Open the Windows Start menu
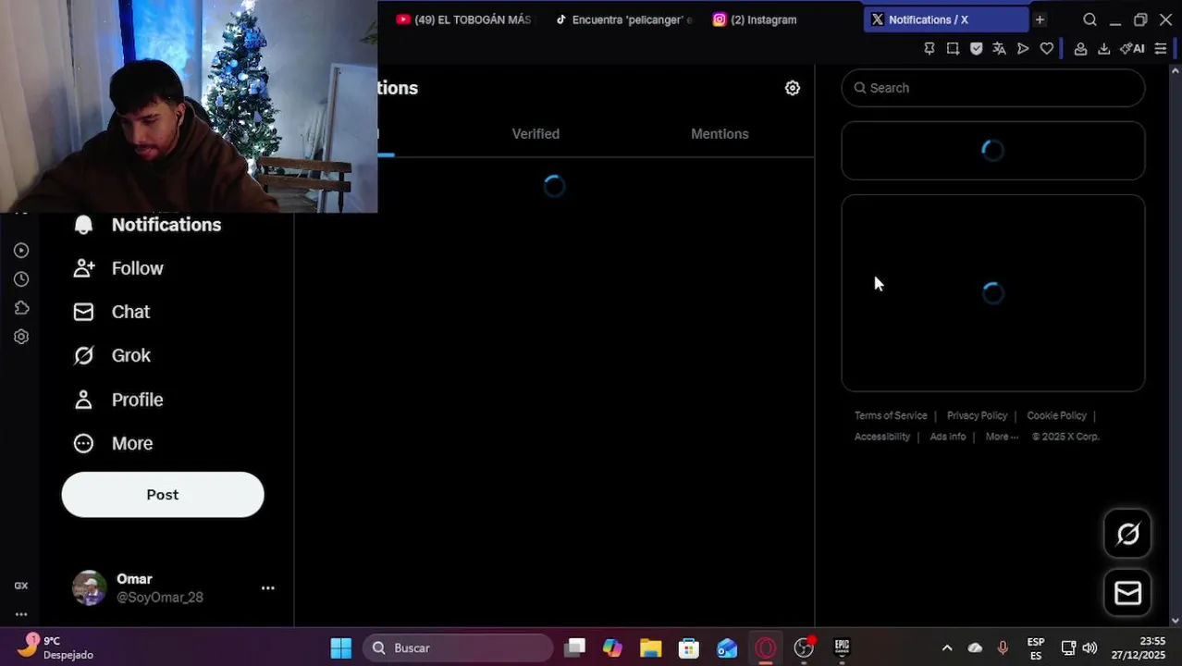Viewport: 1182px width, 666px height. coord(341,647)
